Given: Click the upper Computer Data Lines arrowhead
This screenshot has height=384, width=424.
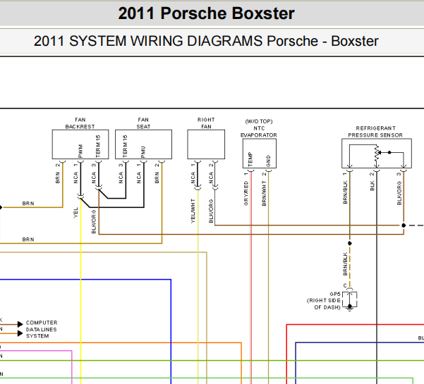Looking at the screenshot, I should tap(20, 324).
